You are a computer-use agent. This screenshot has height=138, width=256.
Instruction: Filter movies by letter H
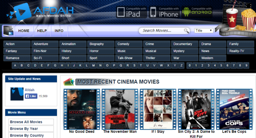(x=62, y=65)
